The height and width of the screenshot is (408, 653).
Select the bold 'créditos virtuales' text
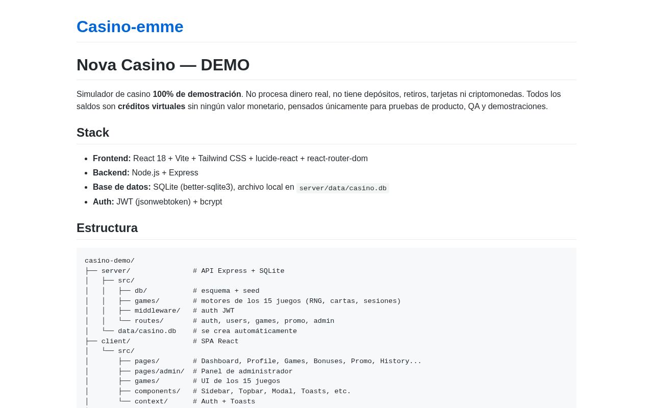pos(152,107)
